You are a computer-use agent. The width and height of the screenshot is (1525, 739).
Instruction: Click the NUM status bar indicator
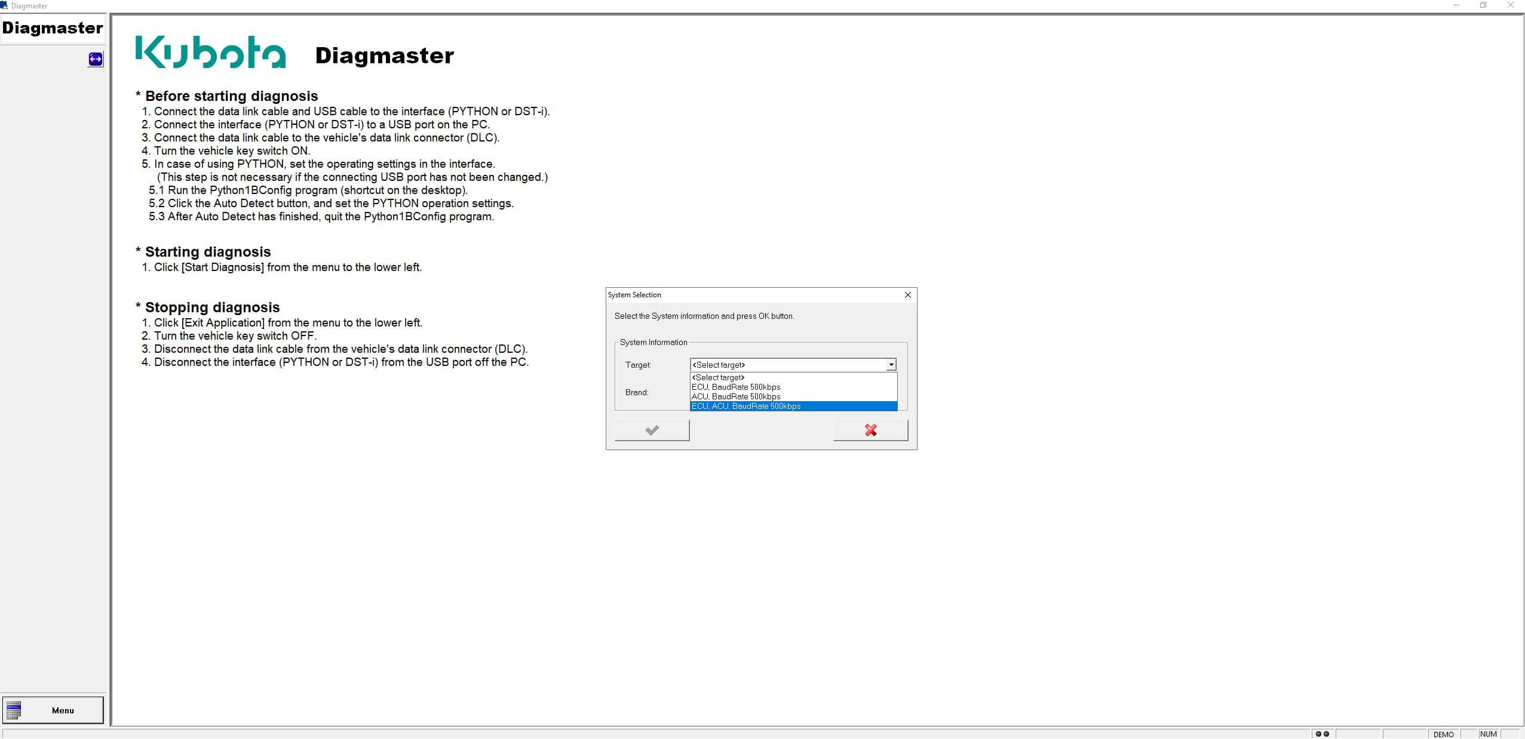pos(1488,734)
